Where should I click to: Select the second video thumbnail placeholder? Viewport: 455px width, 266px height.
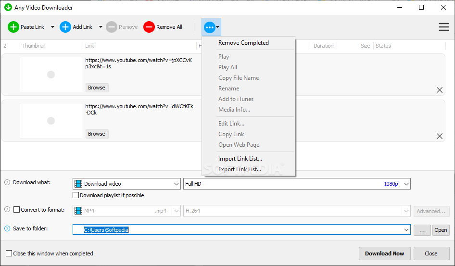(51, 121)
